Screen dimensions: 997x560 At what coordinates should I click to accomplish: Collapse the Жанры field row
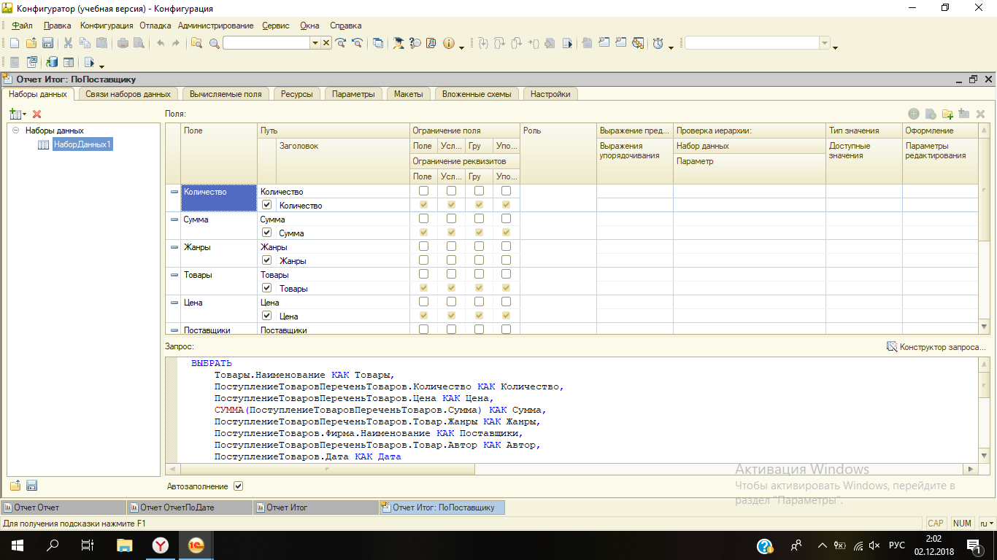coord(174,247)
